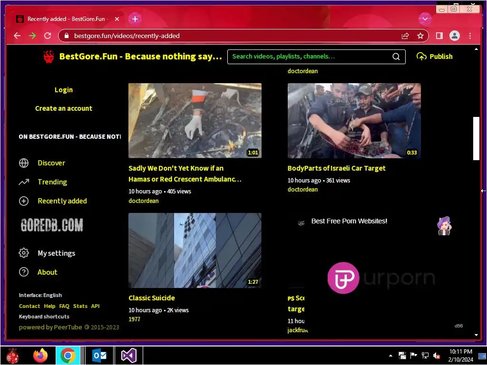Open the Chrome profile avatar
Screen dimensions: 487x365
(x=454, y=36)
